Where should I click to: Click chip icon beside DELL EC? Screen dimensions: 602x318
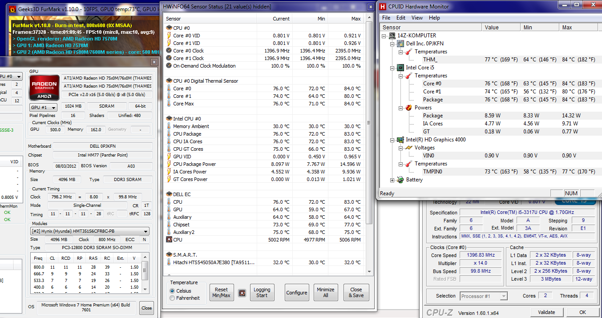click(169, 194)
